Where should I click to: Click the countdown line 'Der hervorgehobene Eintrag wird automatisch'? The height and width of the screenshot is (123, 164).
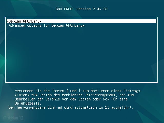pos(71,107)
